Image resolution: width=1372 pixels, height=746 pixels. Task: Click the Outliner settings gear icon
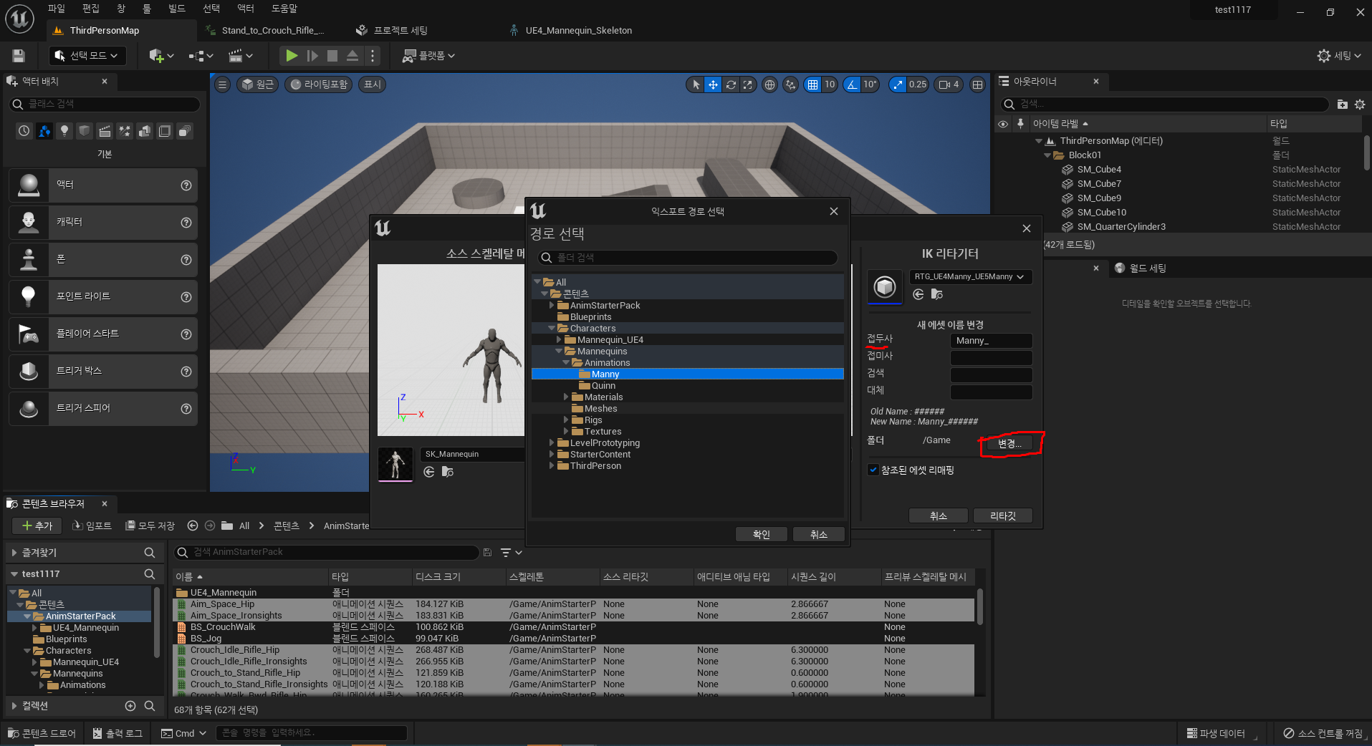coord(1360,105)
